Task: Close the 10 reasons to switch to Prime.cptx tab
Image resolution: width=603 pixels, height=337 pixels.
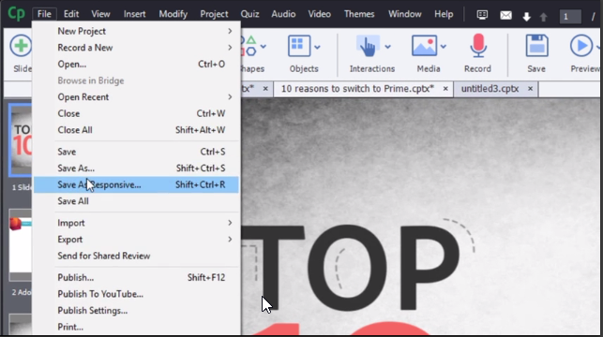Action: coord(445,89)
